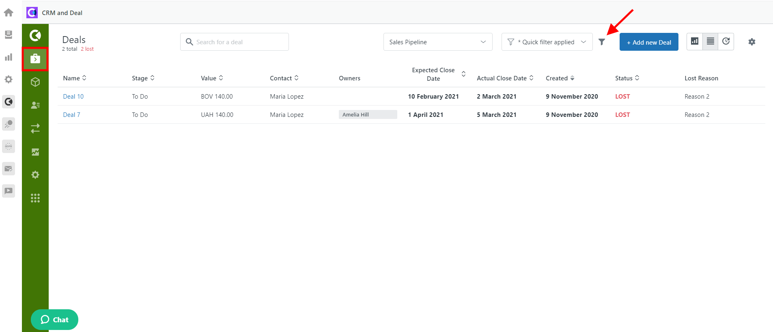Click the advanced filter funnel icon
The image size is (773, 332).
(602, 42)
